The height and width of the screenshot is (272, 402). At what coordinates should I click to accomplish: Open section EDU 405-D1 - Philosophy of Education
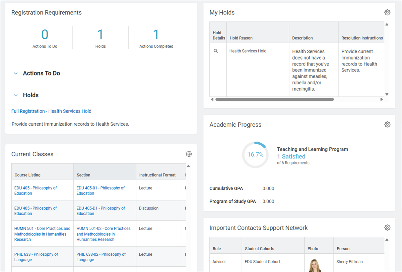[100, 211]
